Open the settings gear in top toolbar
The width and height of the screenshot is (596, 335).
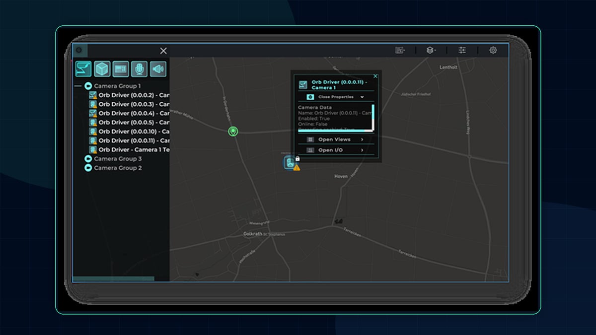coord(493,50)
